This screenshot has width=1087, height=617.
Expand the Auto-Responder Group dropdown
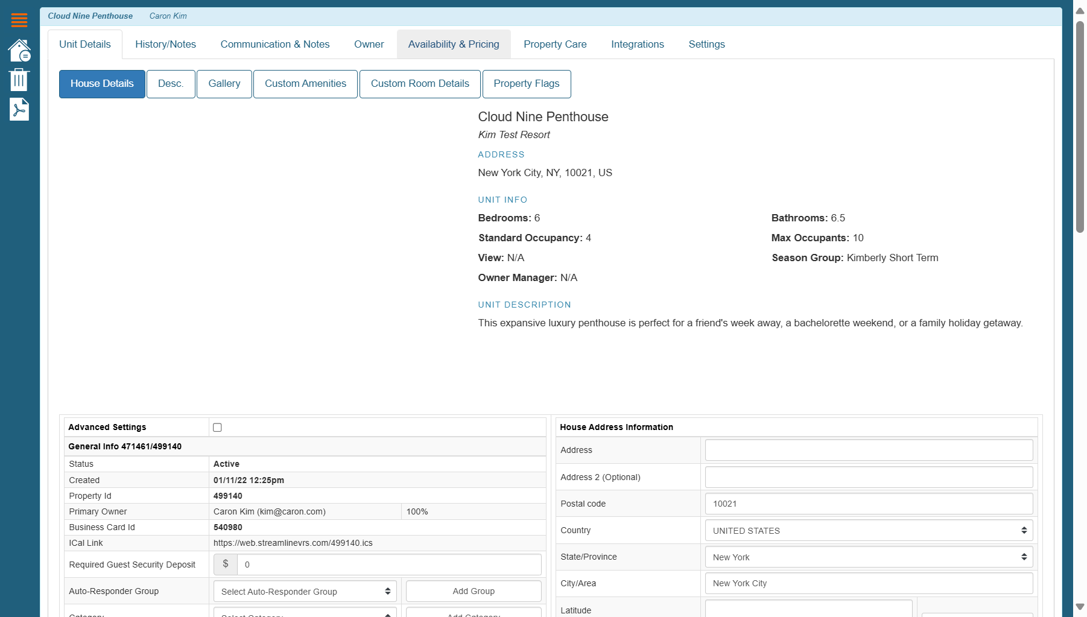pyautogui.click(x=305, y=591)
